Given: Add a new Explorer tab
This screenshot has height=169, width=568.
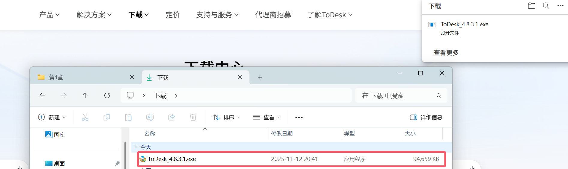Looking at the screenshot, I should [260, 77].
